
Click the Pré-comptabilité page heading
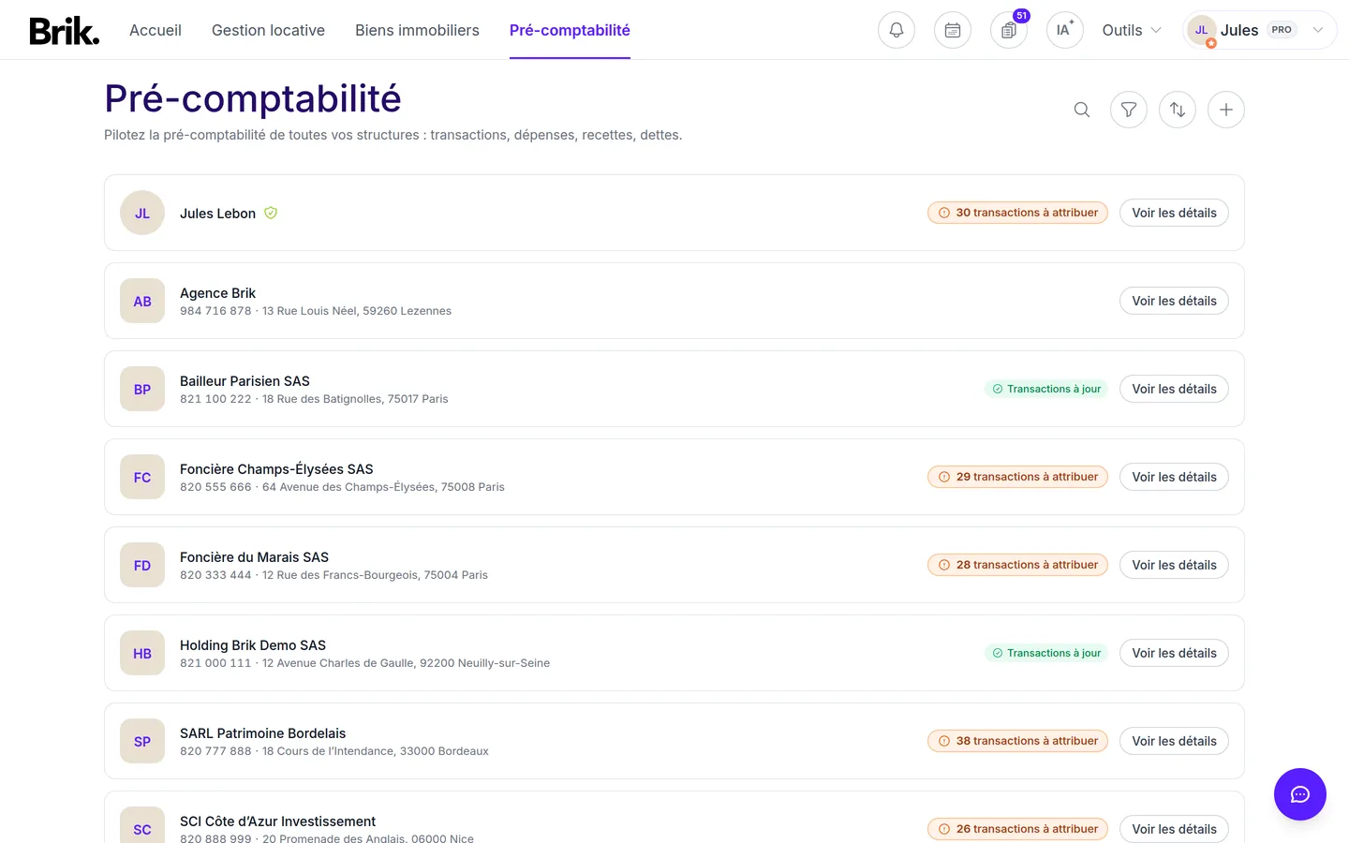[253, 98]
